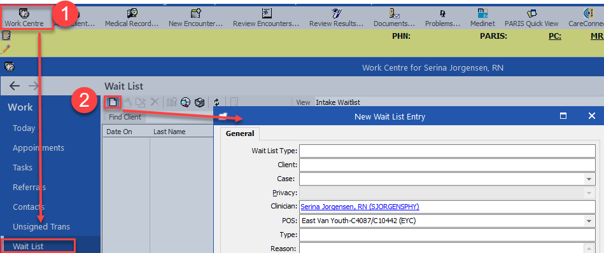
Task: Open Referrals in the Work sidebar
Action: click(x=29, y=188)
